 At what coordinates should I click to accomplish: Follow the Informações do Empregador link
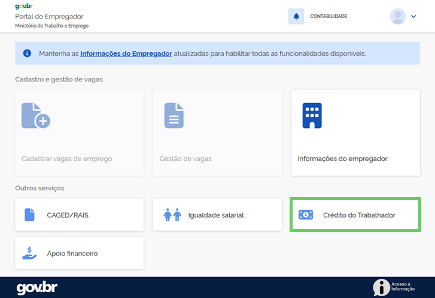pos(126,53)
